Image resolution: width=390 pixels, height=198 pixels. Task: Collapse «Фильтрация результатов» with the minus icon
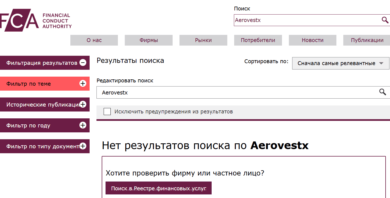83,63
